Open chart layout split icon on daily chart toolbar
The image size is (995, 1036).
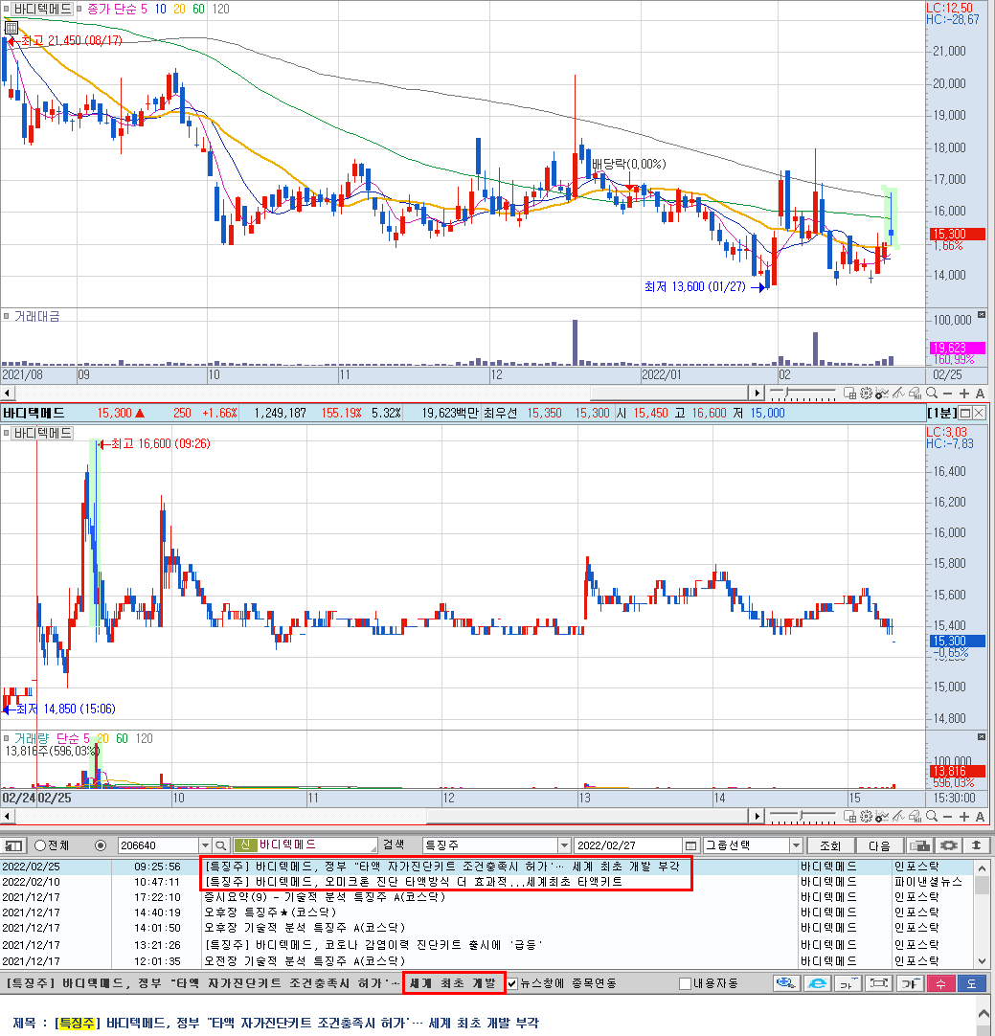(850, 394)
